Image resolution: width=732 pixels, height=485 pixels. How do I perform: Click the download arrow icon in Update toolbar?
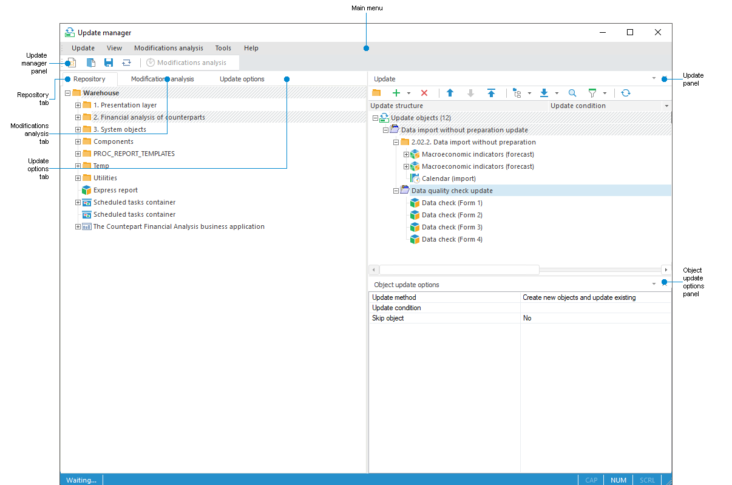pos(544,93)
